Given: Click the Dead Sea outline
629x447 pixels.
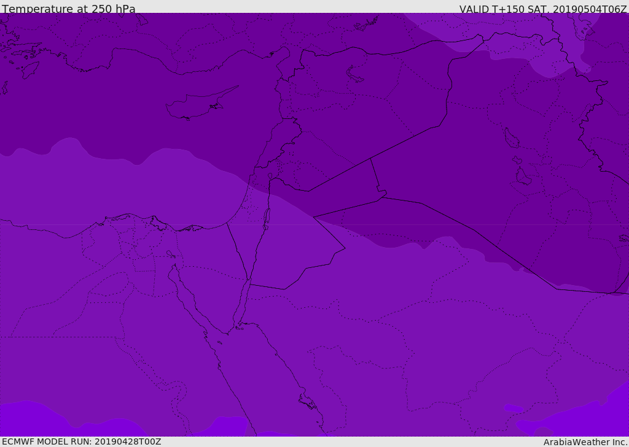Looking at the screenshot, I should click(x=267, y=217).
